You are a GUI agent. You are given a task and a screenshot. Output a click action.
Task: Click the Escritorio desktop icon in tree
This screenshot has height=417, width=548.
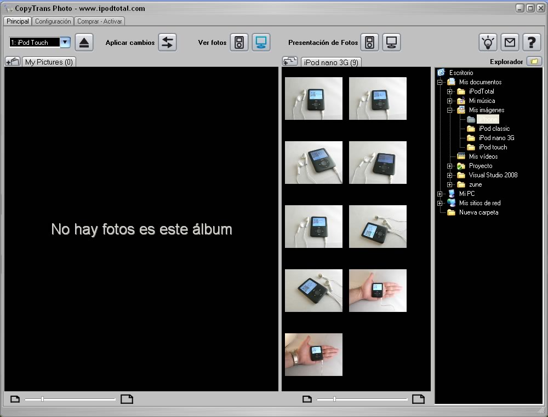pos(441,73)
